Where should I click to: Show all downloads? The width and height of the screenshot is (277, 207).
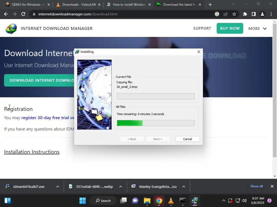(256, 186)
